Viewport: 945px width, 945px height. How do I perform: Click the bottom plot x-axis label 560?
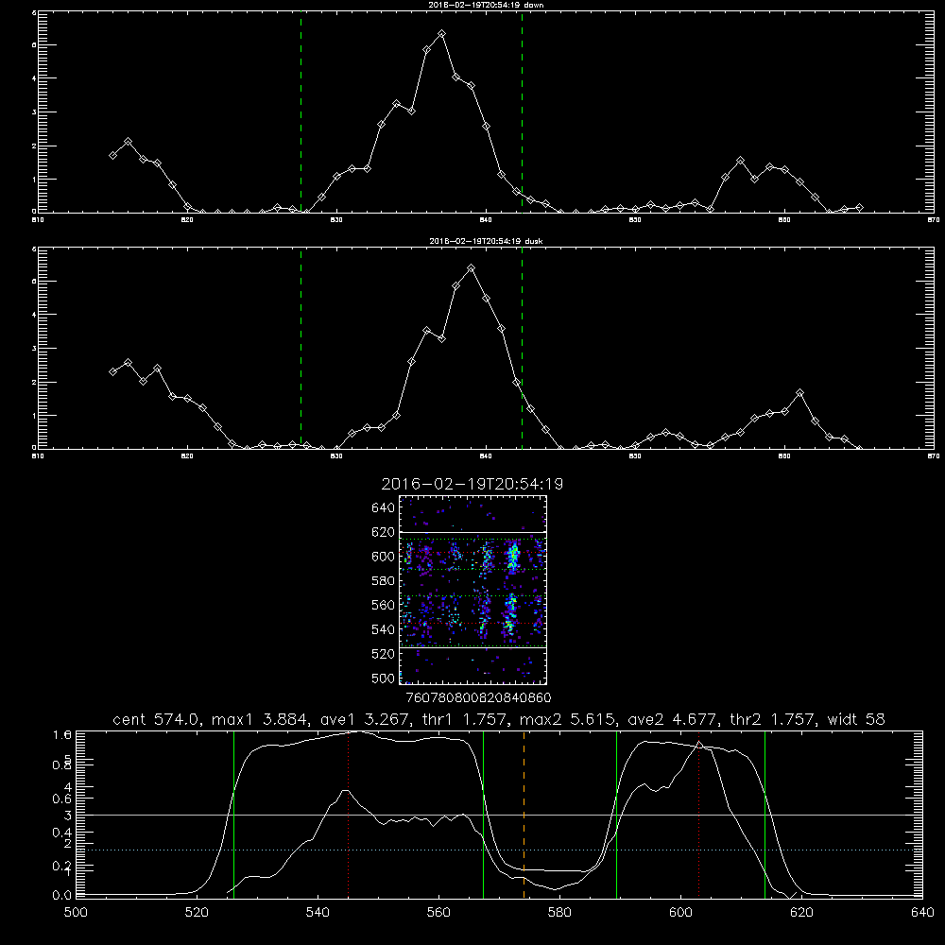point(438,913)
